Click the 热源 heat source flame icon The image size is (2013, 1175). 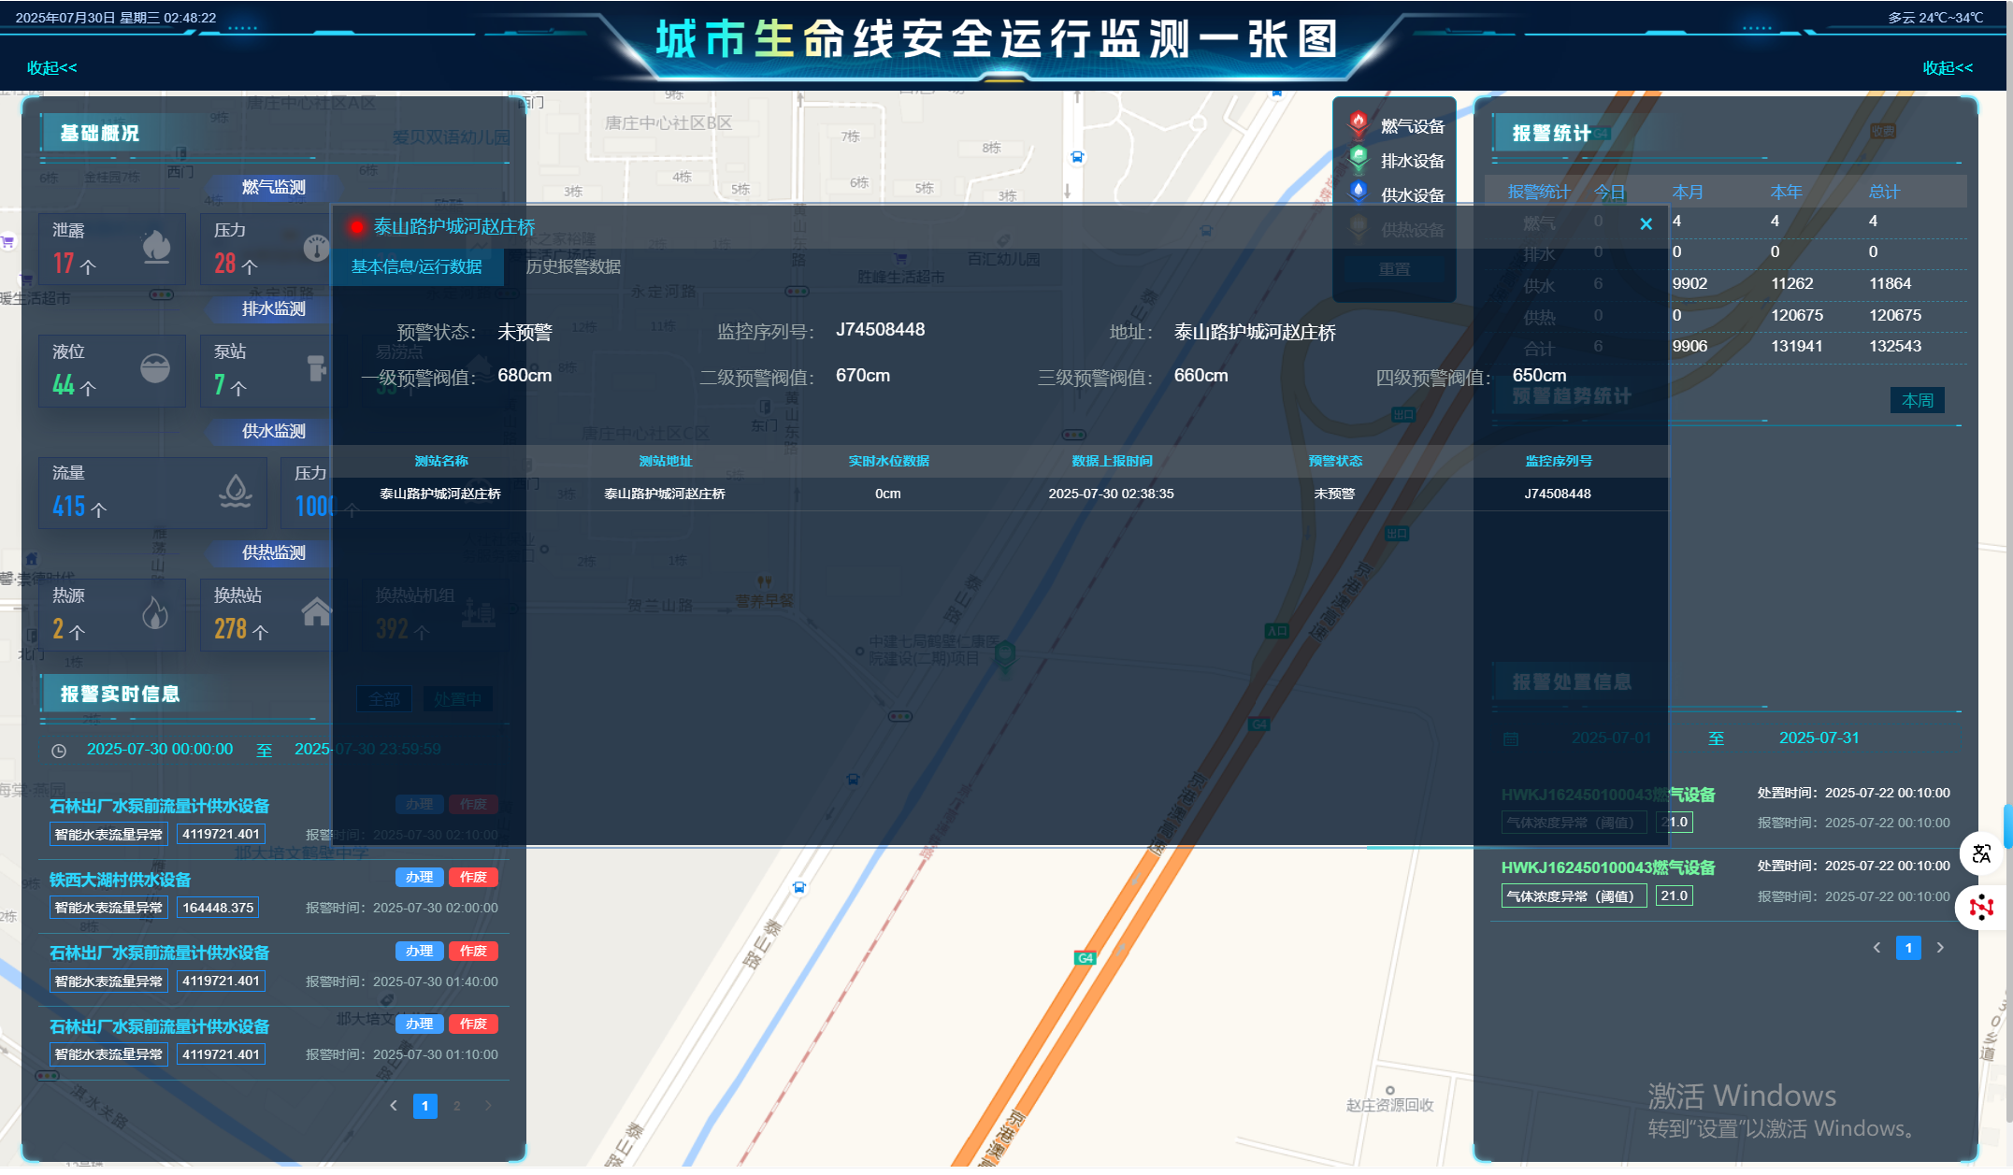coord(155,613)
